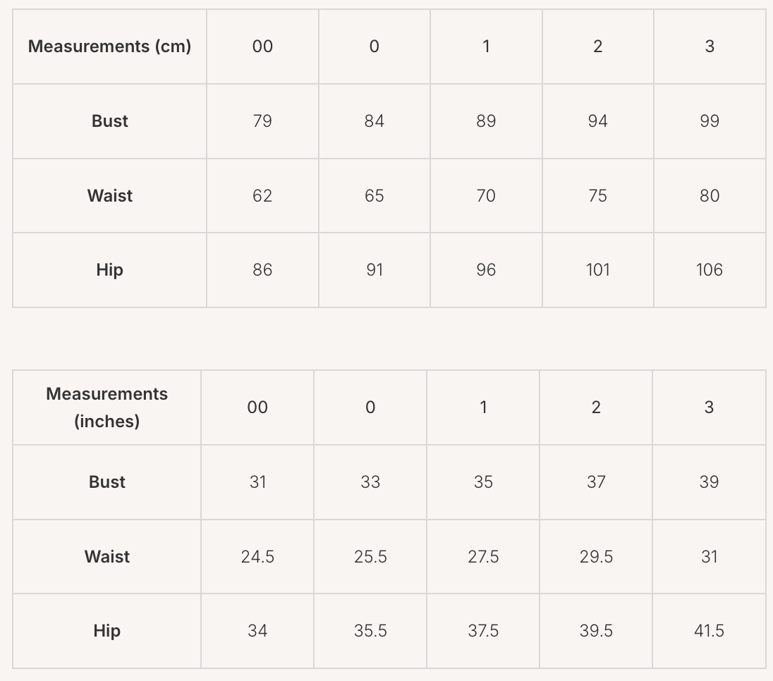Select the 'Measurements (inches)' header cell
773x681 pixels.
click(107, 407)
